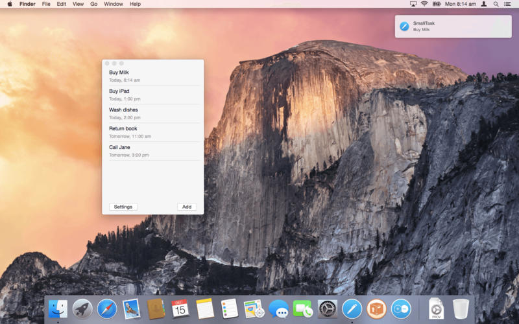This screenshot has height=324, width=519.
Task: Open the SmallTask app in the Dock
Action: 352,308
